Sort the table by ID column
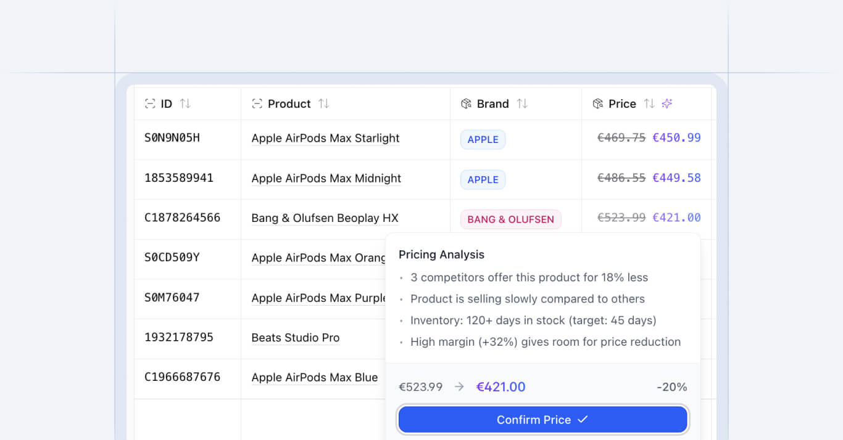843x440 pixels. (x=185, y=104)
